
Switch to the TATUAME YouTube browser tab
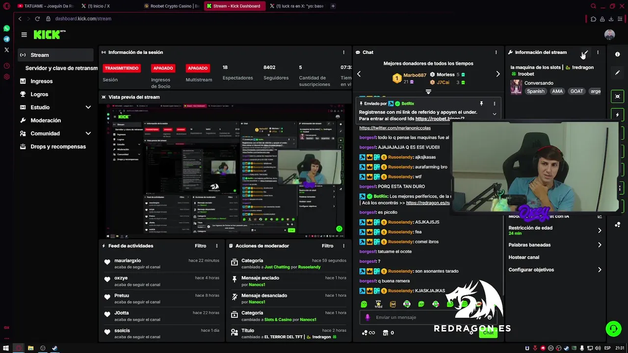coord(45,6)
